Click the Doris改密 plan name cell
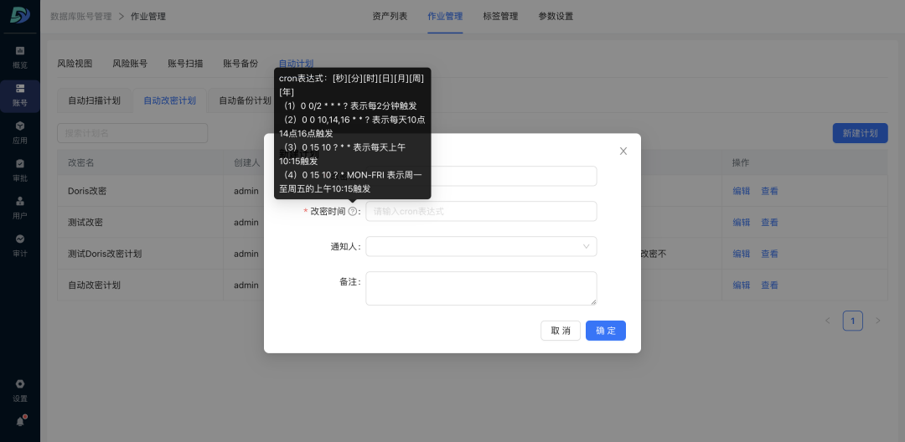This screenshot has height=442, width=905. click(140, 191)
